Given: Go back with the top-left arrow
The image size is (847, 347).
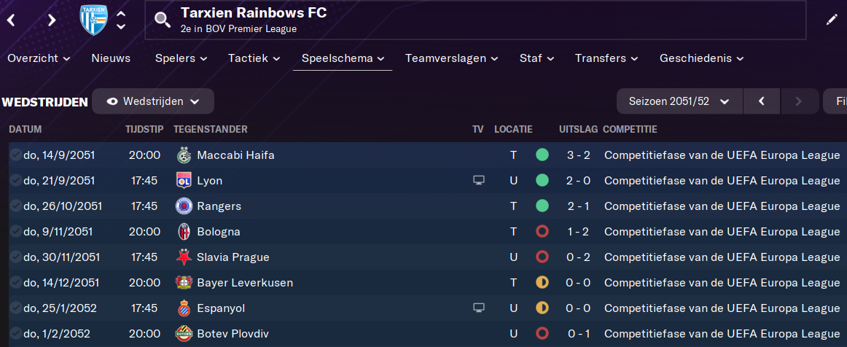Looking at the screenshot, I should pos(12,20).
